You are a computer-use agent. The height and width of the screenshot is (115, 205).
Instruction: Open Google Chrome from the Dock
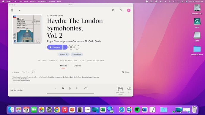click(57, 110)
